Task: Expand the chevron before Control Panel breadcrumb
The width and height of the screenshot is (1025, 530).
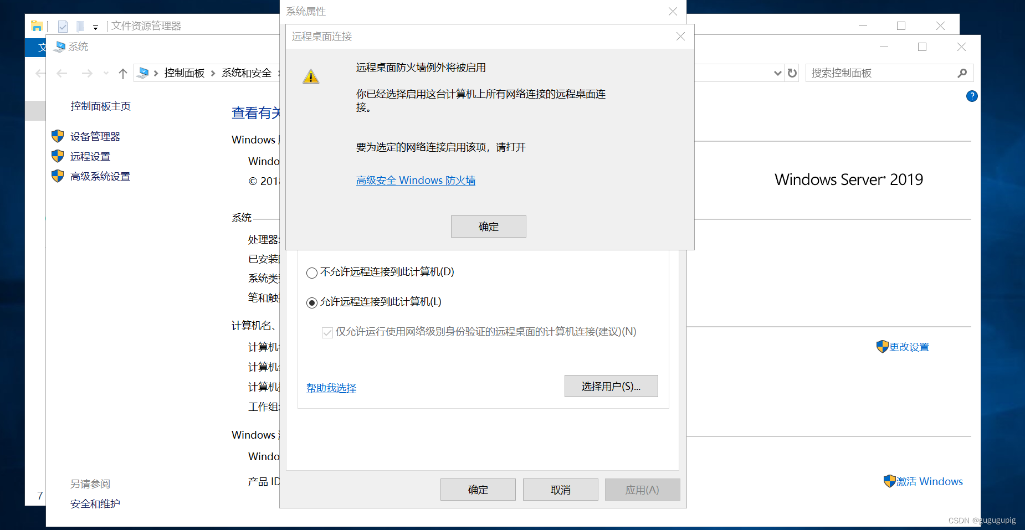Action: (156, 73)
